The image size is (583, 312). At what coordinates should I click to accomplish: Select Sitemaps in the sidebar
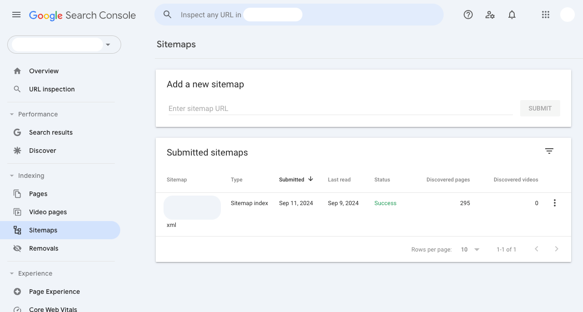[x=60, y=230]
